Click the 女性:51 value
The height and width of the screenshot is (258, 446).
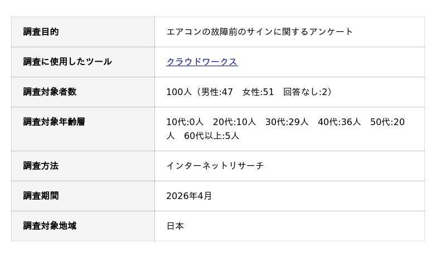[258, 92]
